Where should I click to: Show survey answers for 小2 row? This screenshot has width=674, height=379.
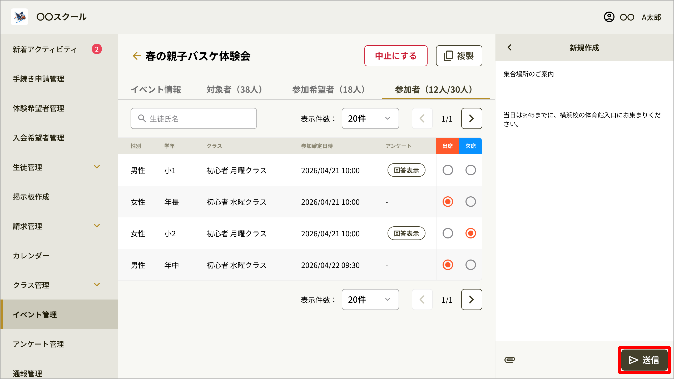pos(406,233)
